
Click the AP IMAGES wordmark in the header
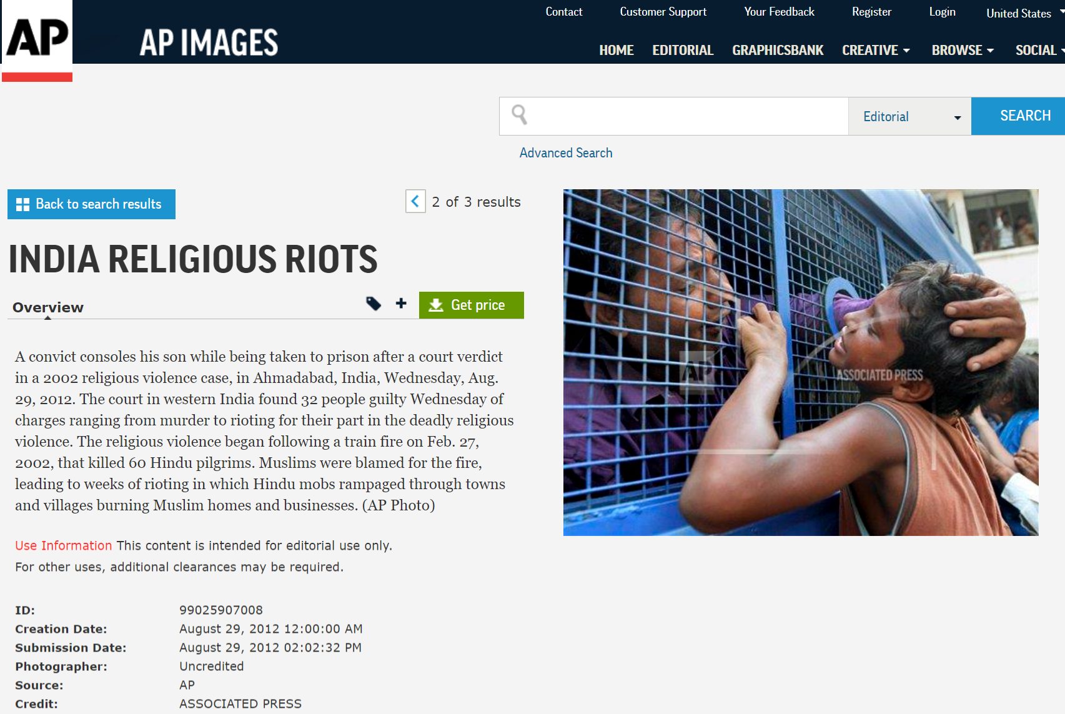(x=209, y=42)
